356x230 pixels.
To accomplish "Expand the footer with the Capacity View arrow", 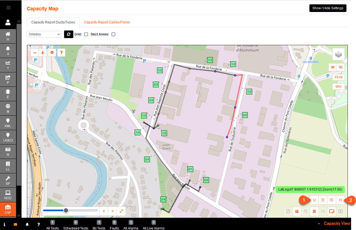I will click(x=319, y=224).
